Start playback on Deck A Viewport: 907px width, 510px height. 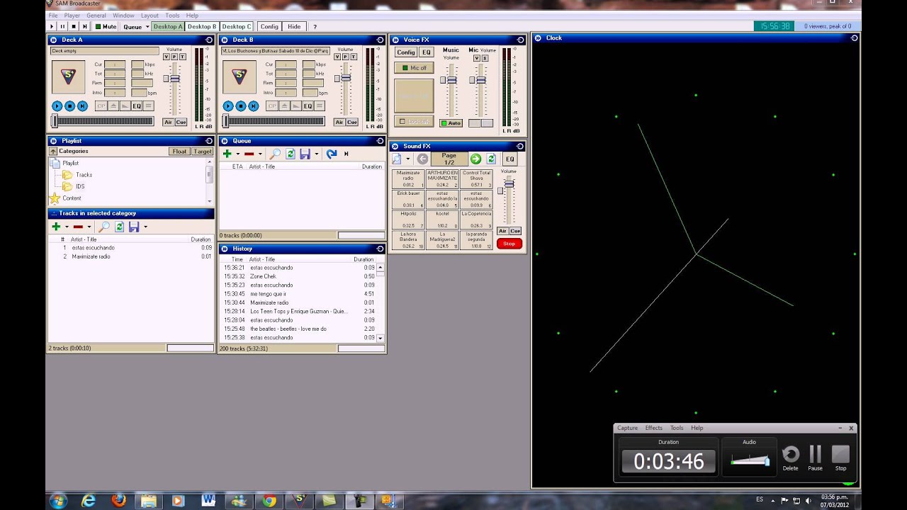pyautogui.click(x=57, y=106)
